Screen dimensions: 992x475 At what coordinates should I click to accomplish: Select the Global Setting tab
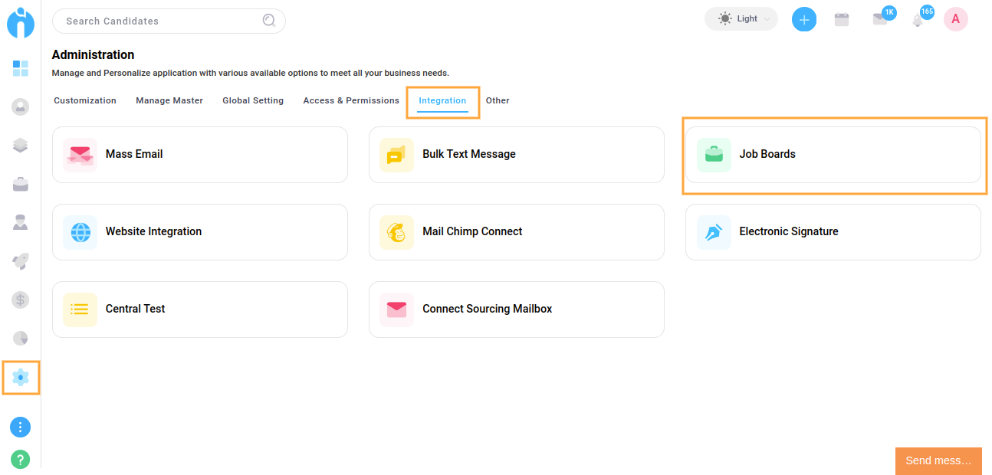click(253, 100)
